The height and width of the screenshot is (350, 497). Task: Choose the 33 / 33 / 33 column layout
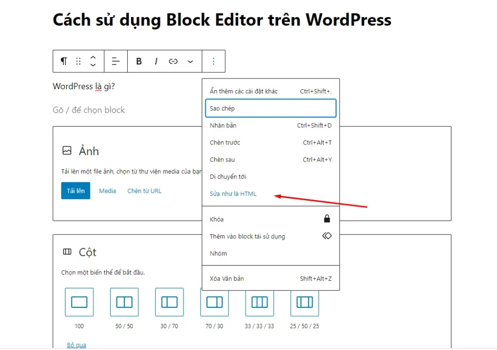pyautogui.click(x=260, y=303)
